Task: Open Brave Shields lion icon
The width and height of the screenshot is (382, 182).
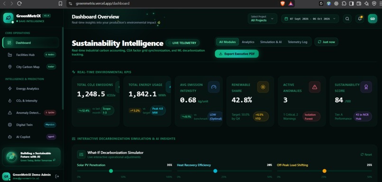Action: pos(282,3)
